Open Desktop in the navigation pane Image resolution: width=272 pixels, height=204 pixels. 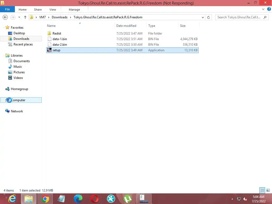click(19, 33)
